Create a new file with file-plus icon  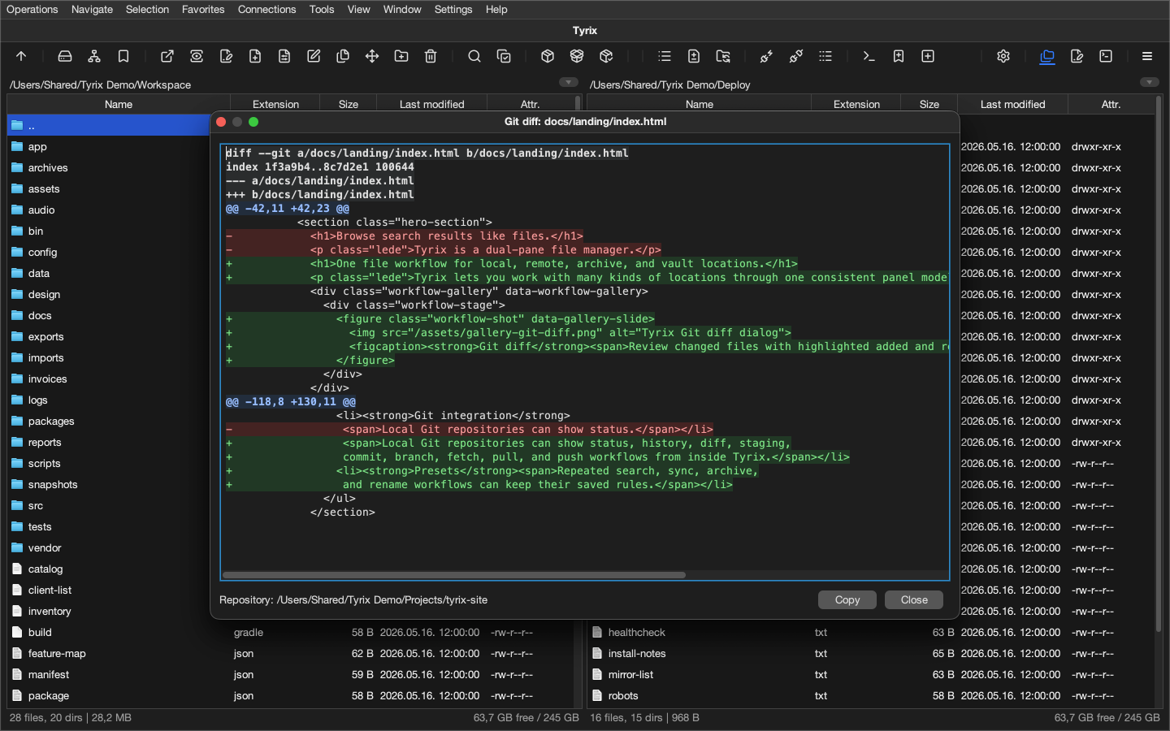pos(255,56)
